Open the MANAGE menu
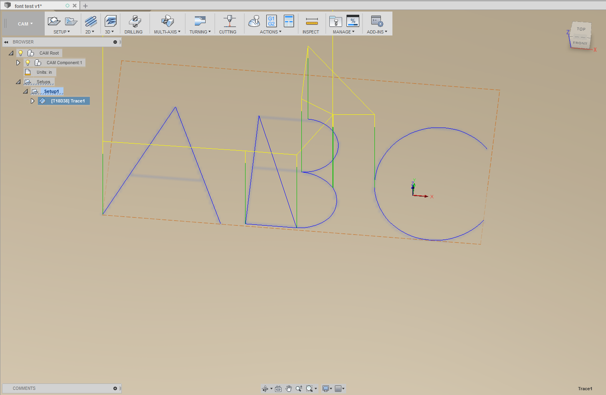606x395 pixels. [x=344, y=32]
